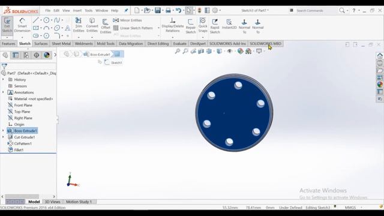Open the Trim Entities dropdown arrow
This screenshot has height=216, width=384.
[x=79, y=37]
